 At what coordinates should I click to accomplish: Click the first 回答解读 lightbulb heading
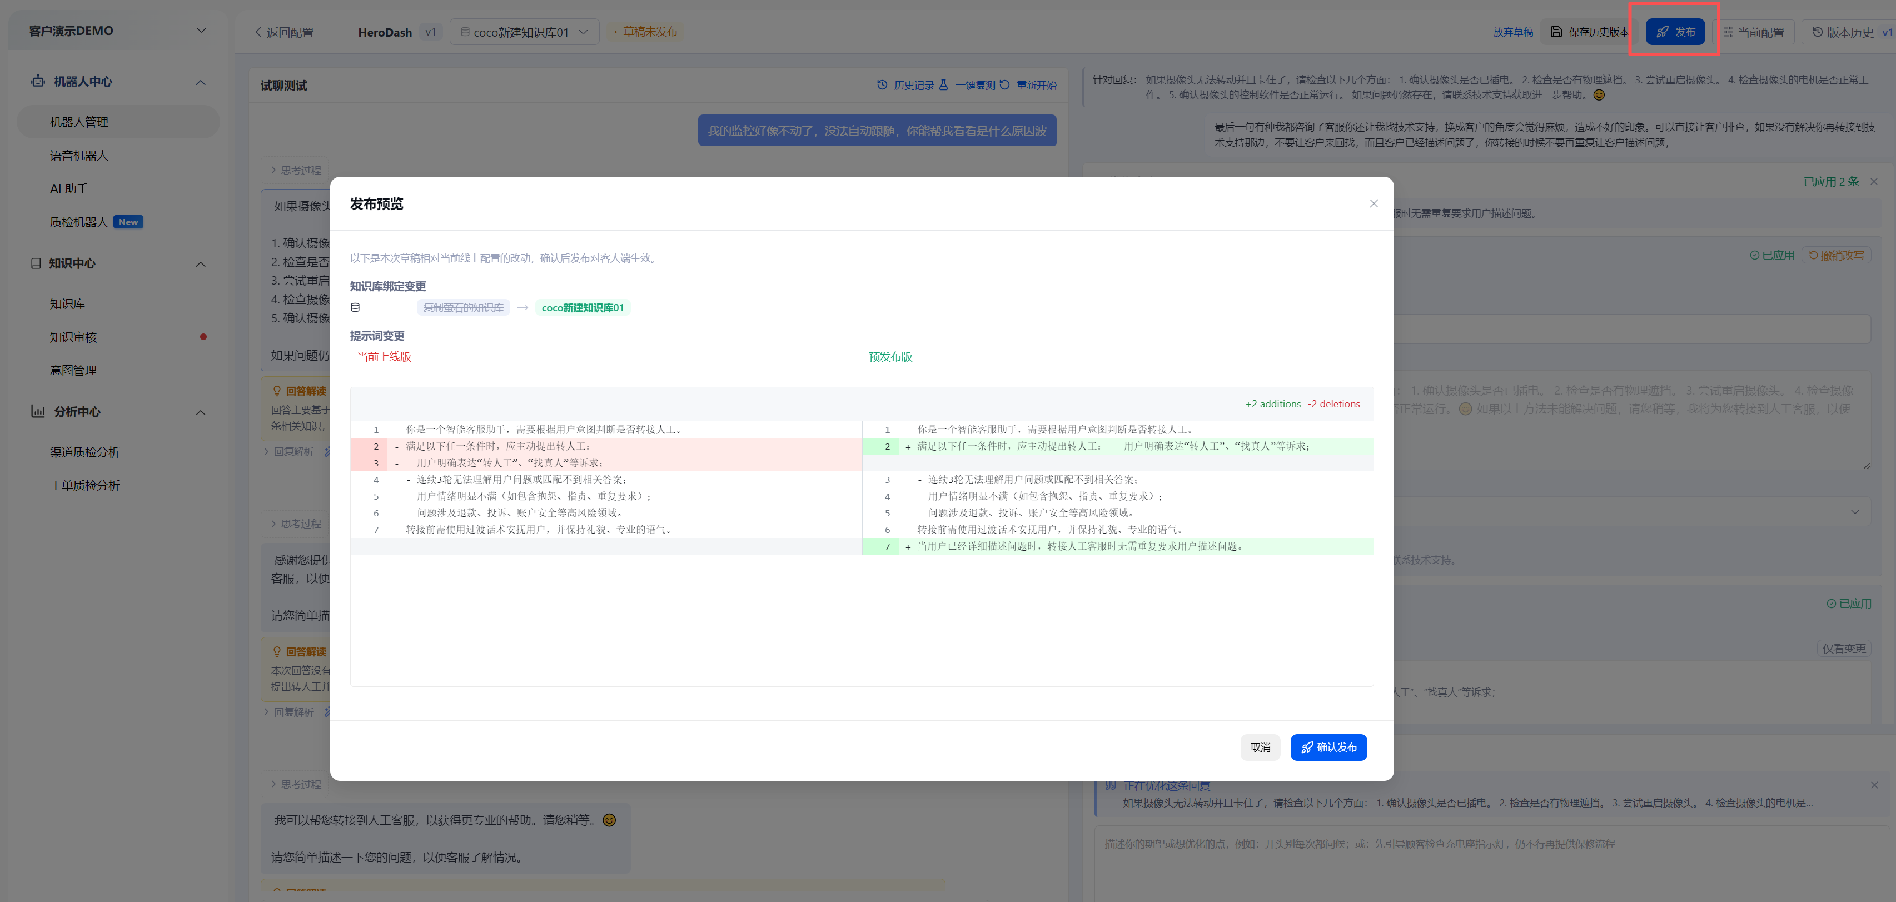pos(300,391)
